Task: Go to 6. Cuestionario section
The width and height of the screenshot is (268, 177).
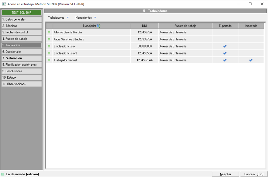Action: pos(21,52)
